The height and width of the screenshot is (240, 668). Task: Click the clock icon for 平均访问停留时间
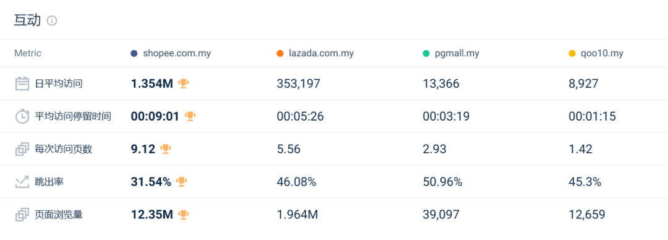point(22,116)
